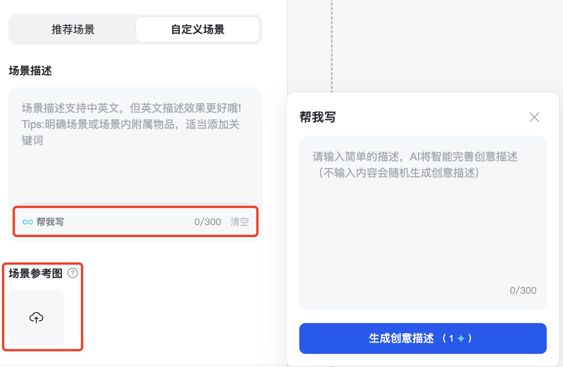Image resolution: width=563 pixels, height=367 pixels.
Task: Click the credit cost number in generate button
Action: 451,339
